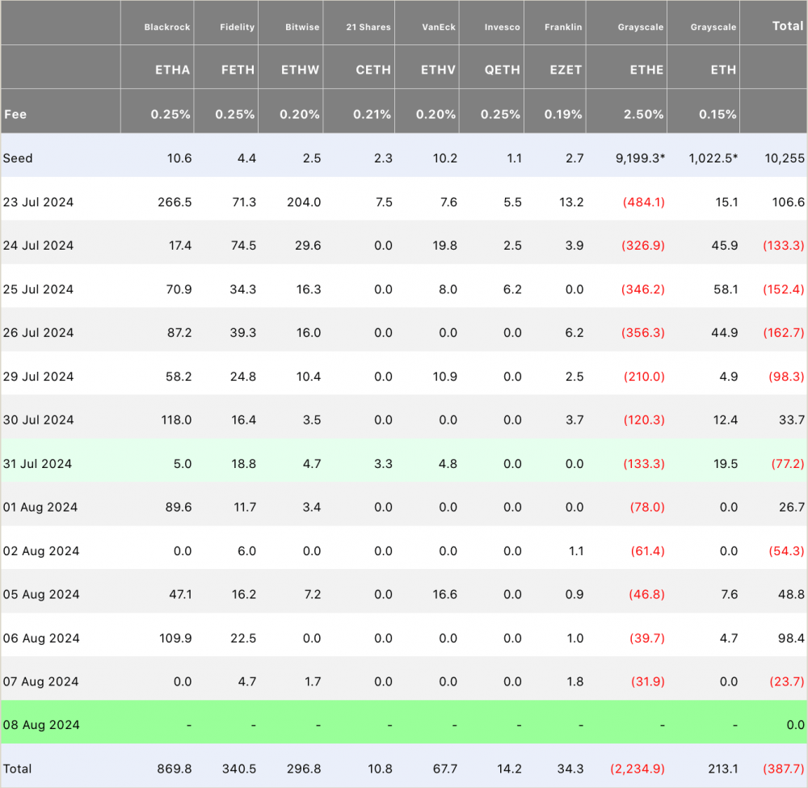Click the 29 Jul 2024 row label
The image size is (808, 788).
click(x=38, y=377)
